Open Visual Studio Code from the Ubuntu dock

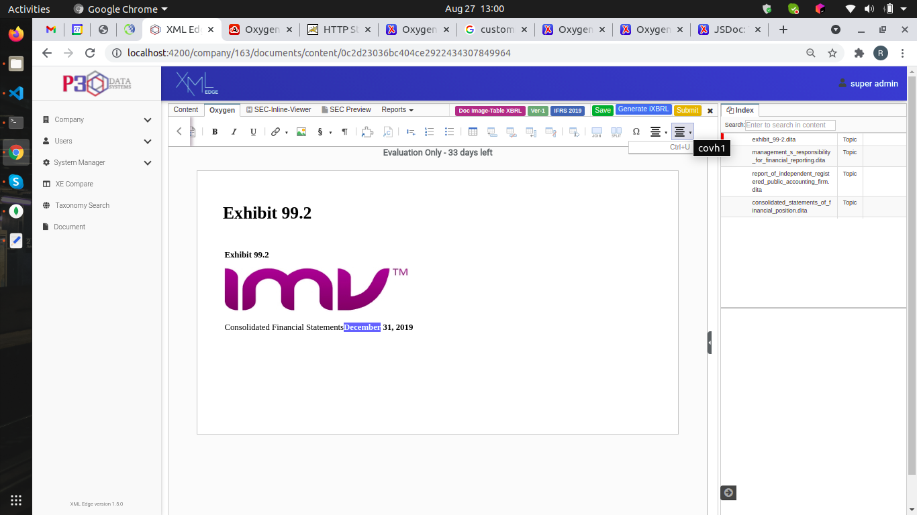tap(16, 93)
